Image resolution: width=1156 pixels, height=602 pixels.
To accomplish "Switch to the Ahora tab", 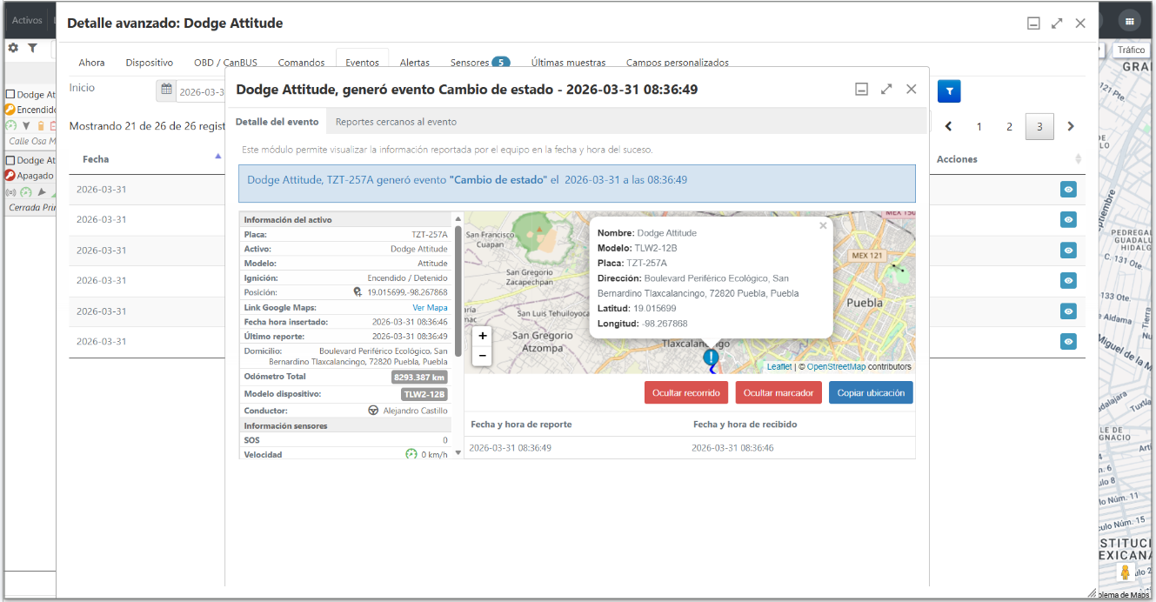I will [91, 63].
